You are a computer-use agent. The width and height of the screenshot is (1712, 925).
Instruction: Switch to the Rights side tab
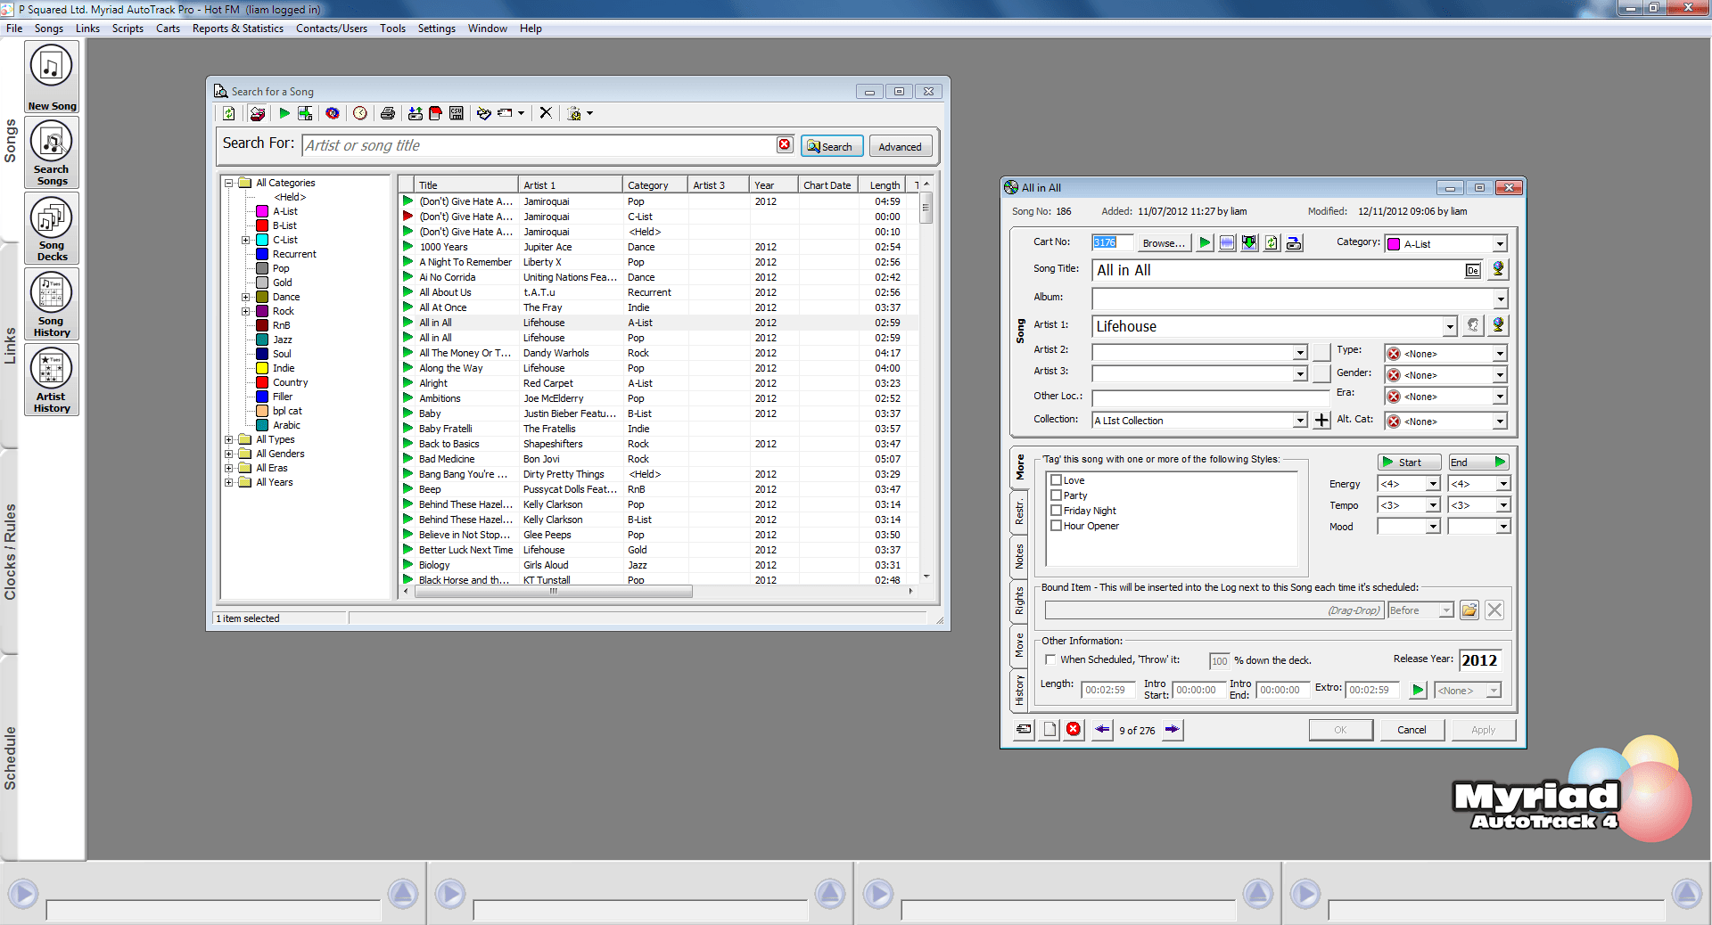1019,602
